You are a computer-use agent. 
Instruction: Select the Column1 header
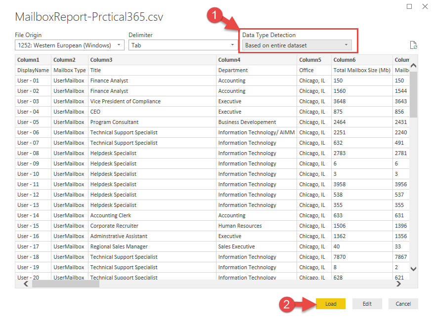[30, 59]
